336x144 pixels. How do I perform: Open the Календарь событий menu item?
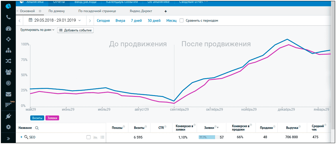122,2
